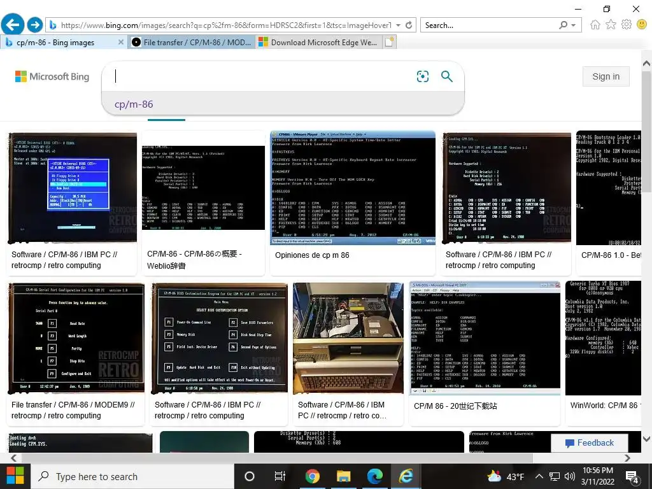Click horizontal scrollbar right arrow

[x=627, y=458]
